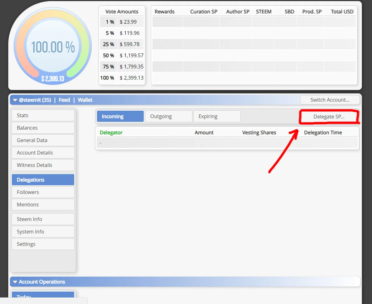This screenshot has height=304, width=372.
Task: Open System Info in the sidebar
Action: pyautogui.click(x=43, y=232)
